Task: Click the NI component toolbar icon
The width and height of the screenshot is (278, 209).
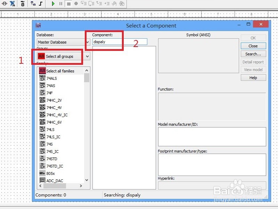Action: coord(13,3)
